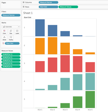The height and width of the screenshot is (112, 108).
Task: Click the Rows shelf icon
Action: (x=24, y=7)
